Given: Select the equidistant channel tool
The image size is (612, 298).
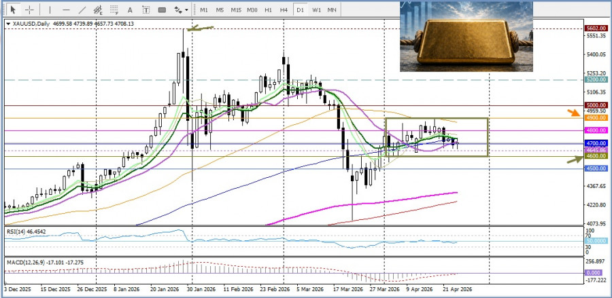Looking at the screenshot, I should pyautogui.click(x=99, y=10).
